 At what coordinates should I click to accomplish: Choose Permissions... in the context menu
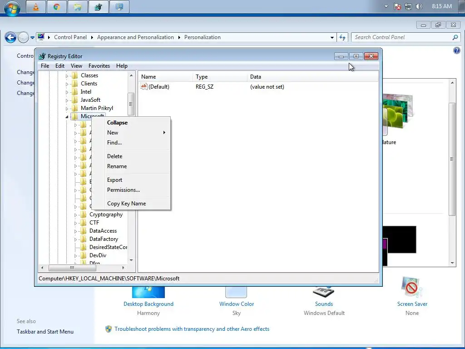124,190
